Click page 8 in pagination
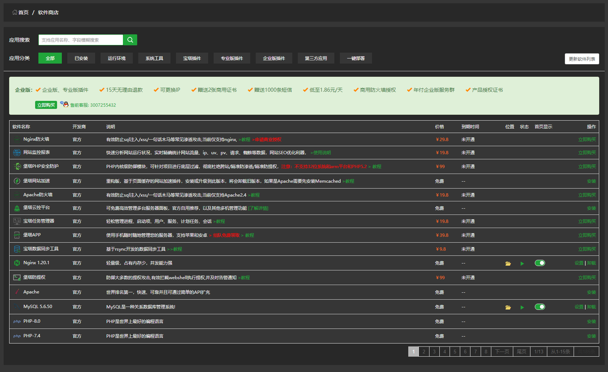The height and width of the screenshot is (372, 608). (x=486, y=352)
